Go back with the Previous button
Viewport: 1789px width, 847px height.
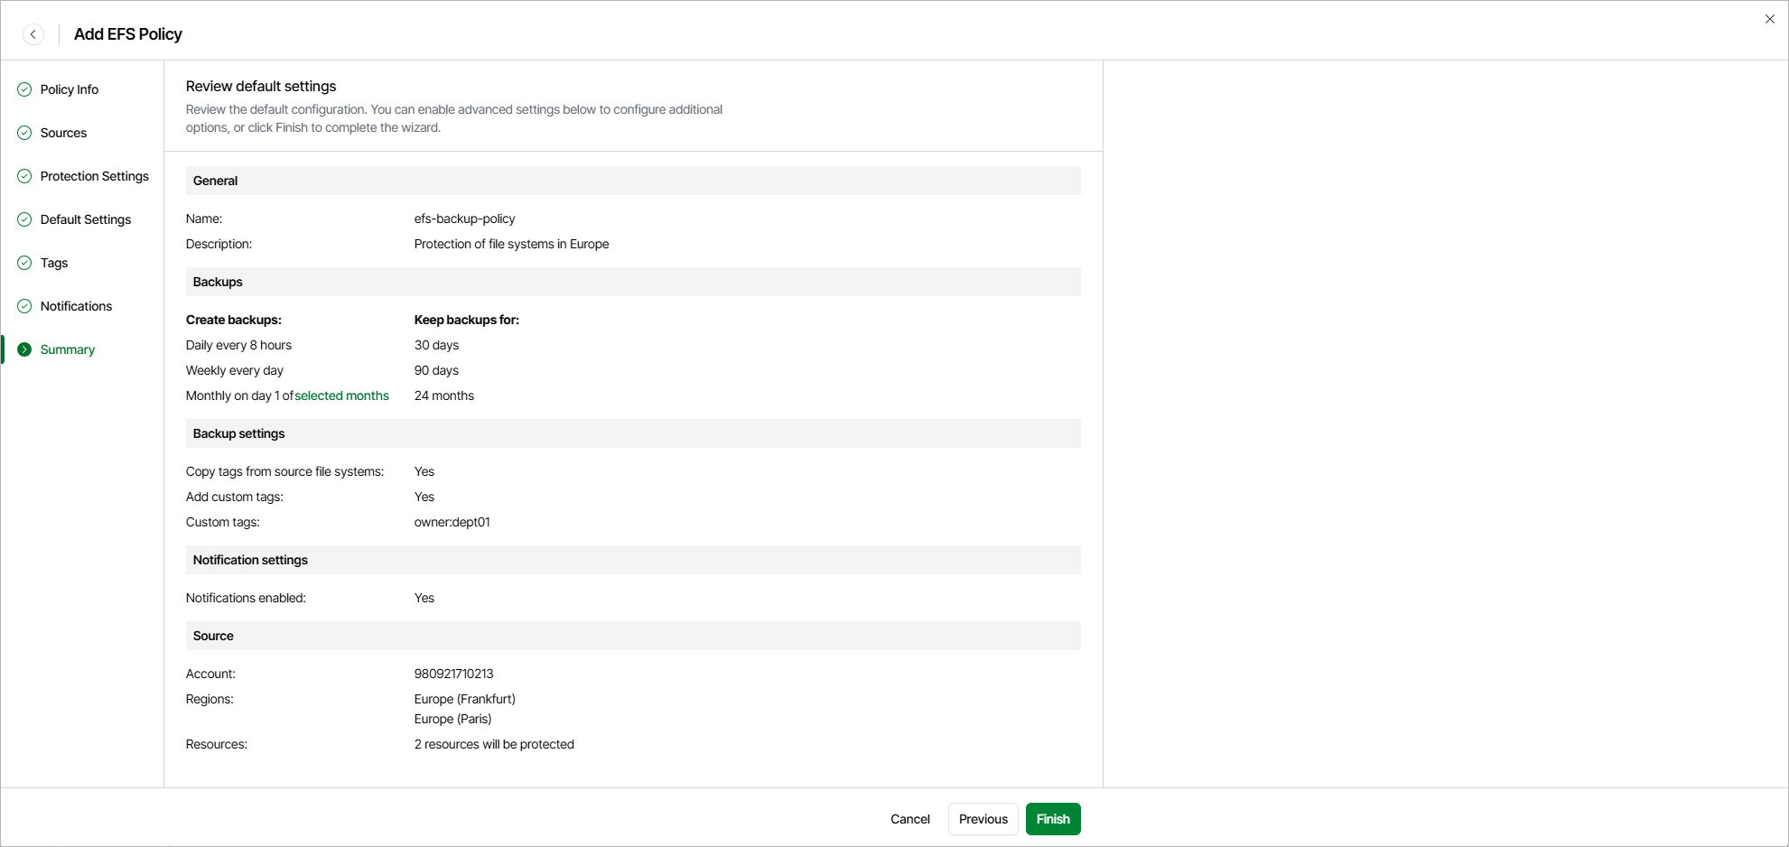click(983, 819)
